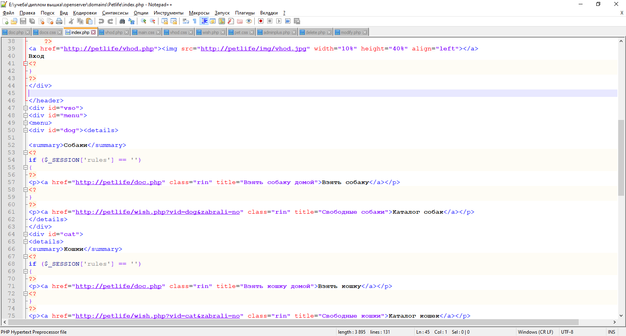The width and height of the screenshot is (626, 336).
Task: Click the Windows (CR LF) status bar field
Action: point(536,332)
